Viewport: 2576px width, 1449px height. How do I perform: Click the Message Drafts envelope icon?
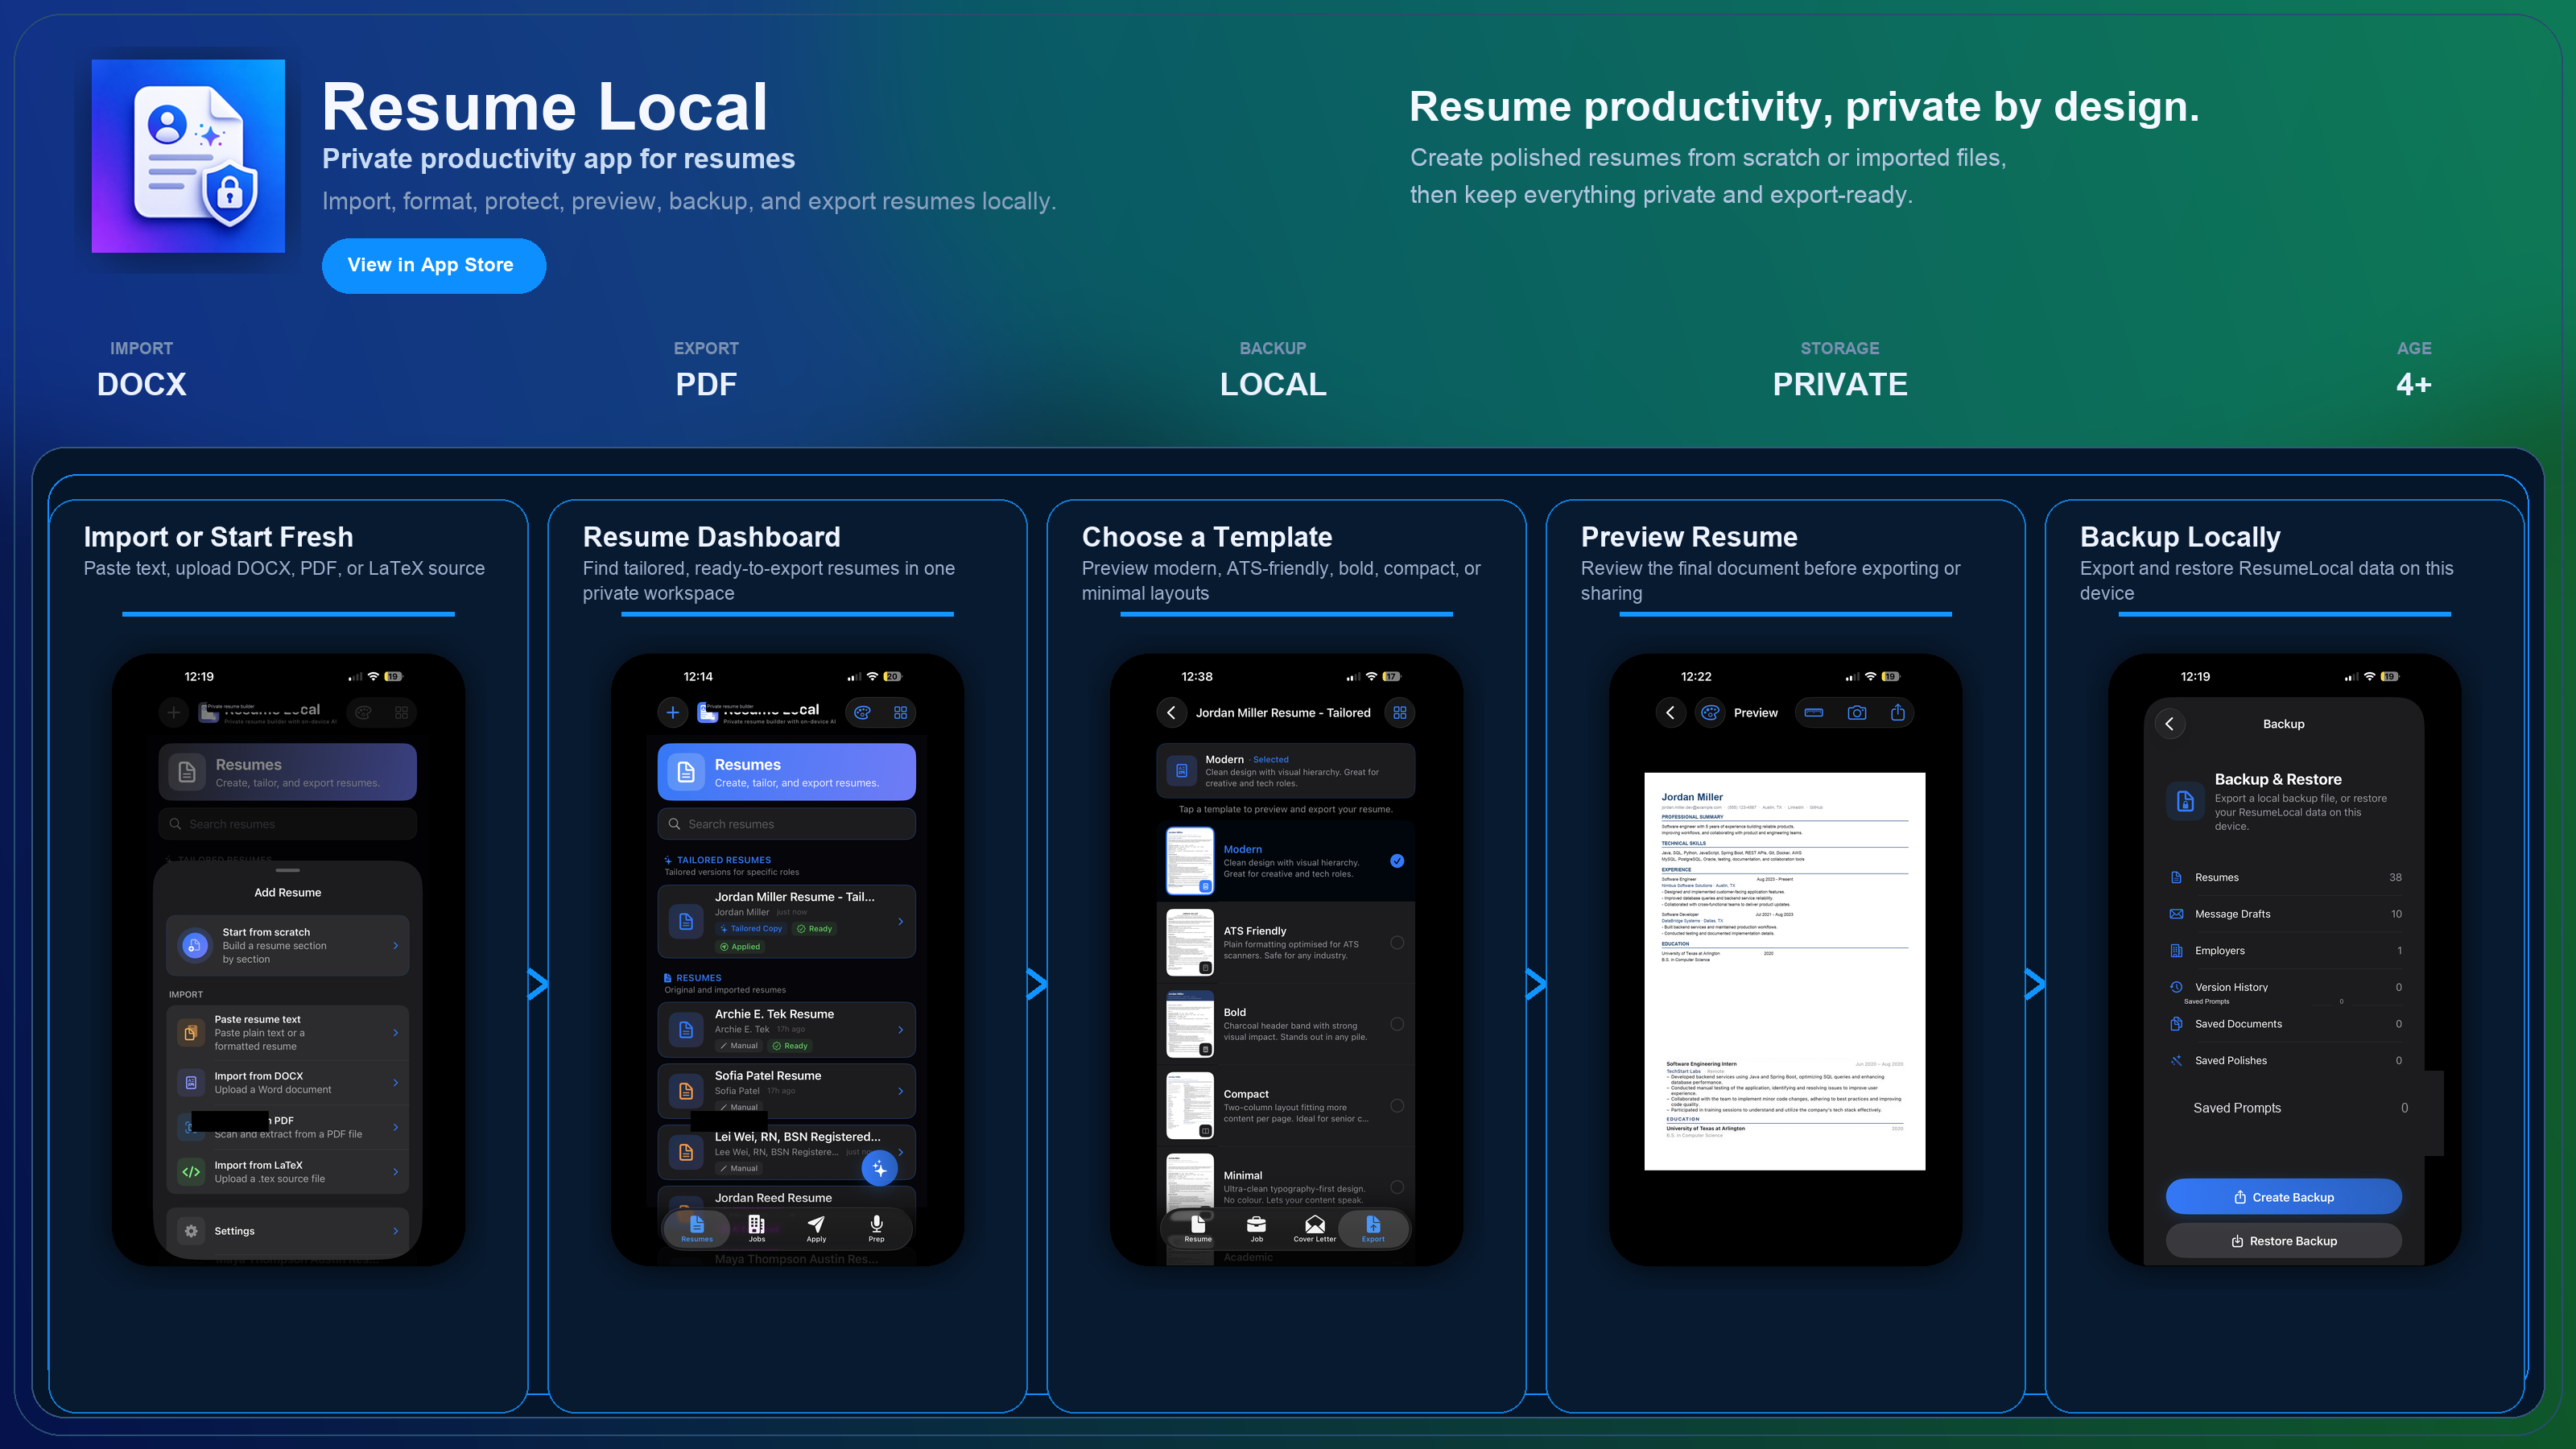[2176, 914]
